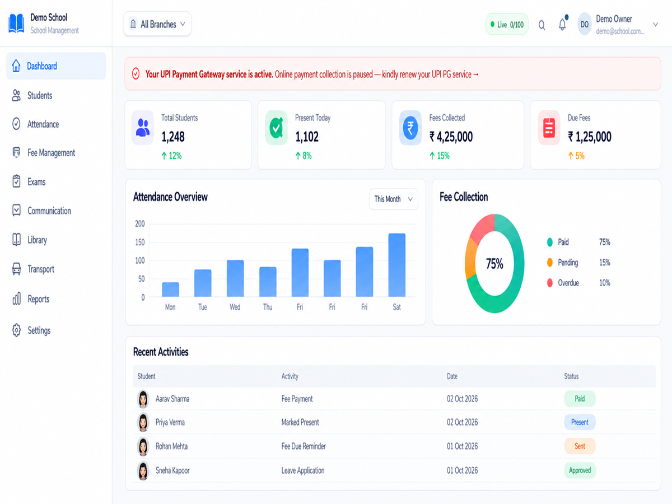Click the Date column header
The height and width of the screenshot is (504, 672).
(x=452, y=376)
